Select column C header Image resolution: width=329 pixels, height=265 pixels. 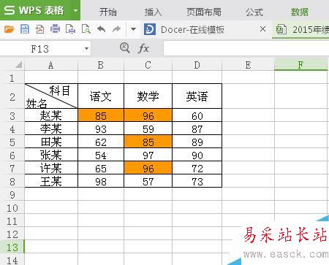tap(148, 65)
